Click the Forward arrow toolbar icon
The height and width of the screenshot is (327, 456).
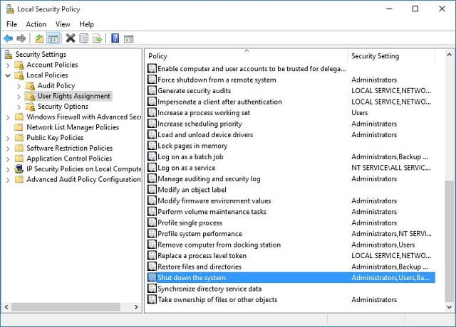[21, 38]
